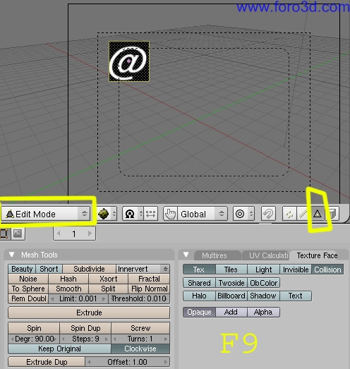
Task: Click the Hash button
Action: 68,279
